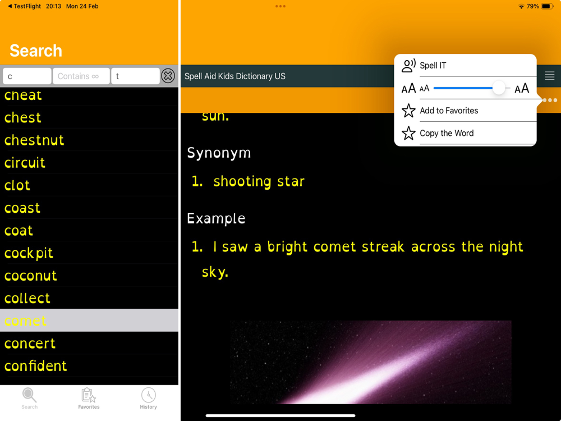Tap the Example heading
Image resolution: width=561 pixels, height=421 pixels.
click(216, 218)
